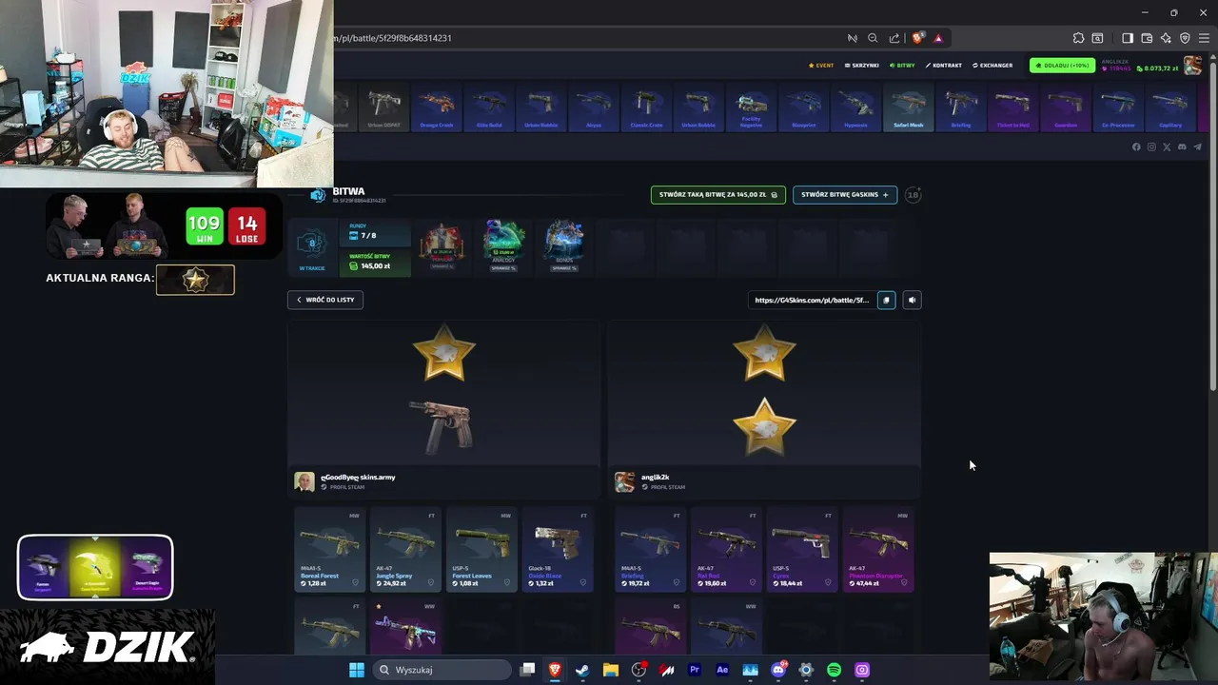The image size is (1218, 685).
Task: Open the EVENT menu item
Action: 820,66
